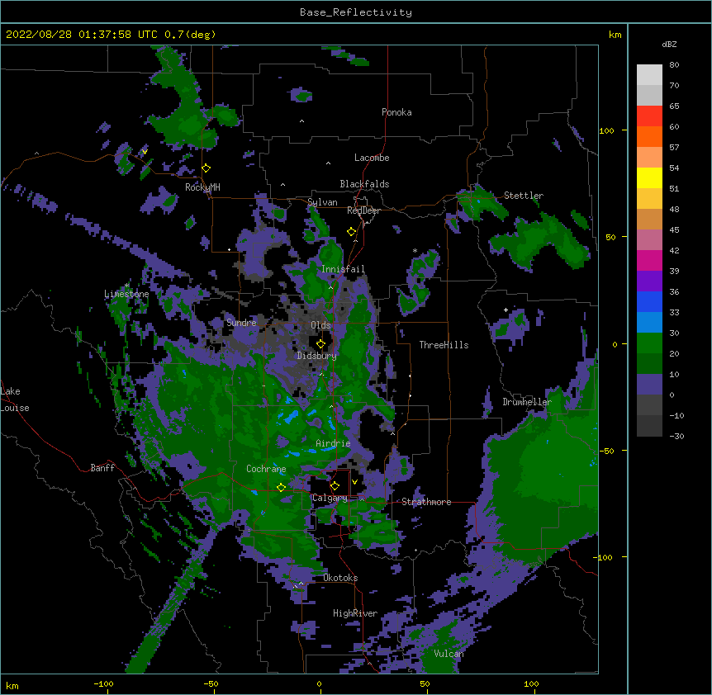
Task: Click the Okotoks label
Action: coord(340,578)
